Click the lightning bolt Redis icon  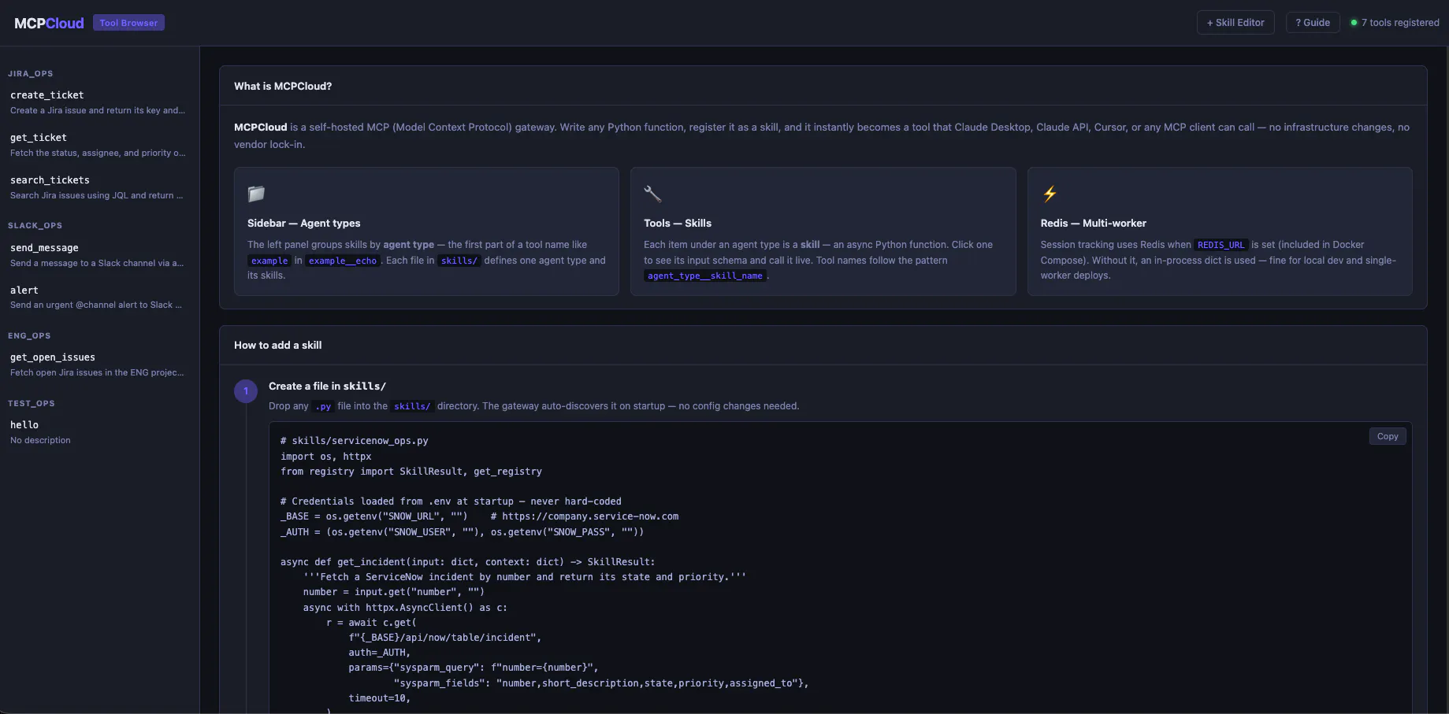(x=1050, y=194)
